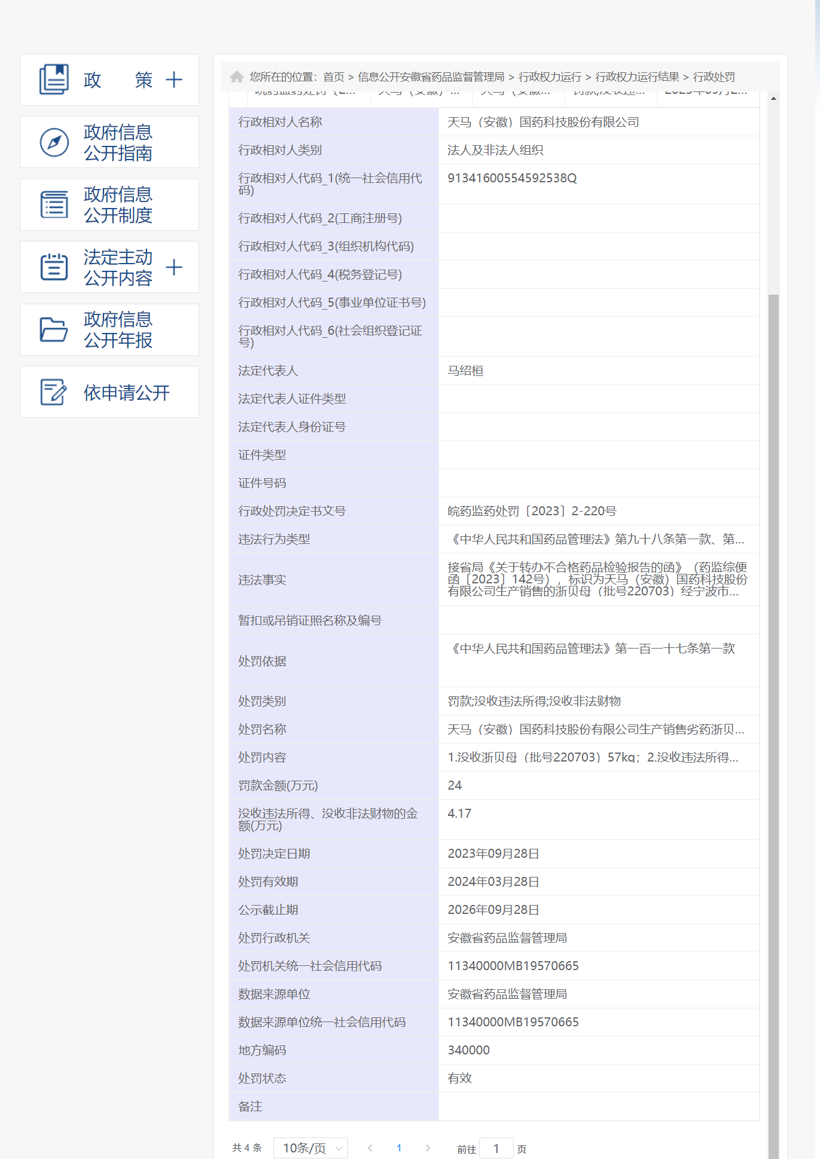The image size is (820, 1159).
Task: Open 政策 sidebar menu
Action: point(109,80)
